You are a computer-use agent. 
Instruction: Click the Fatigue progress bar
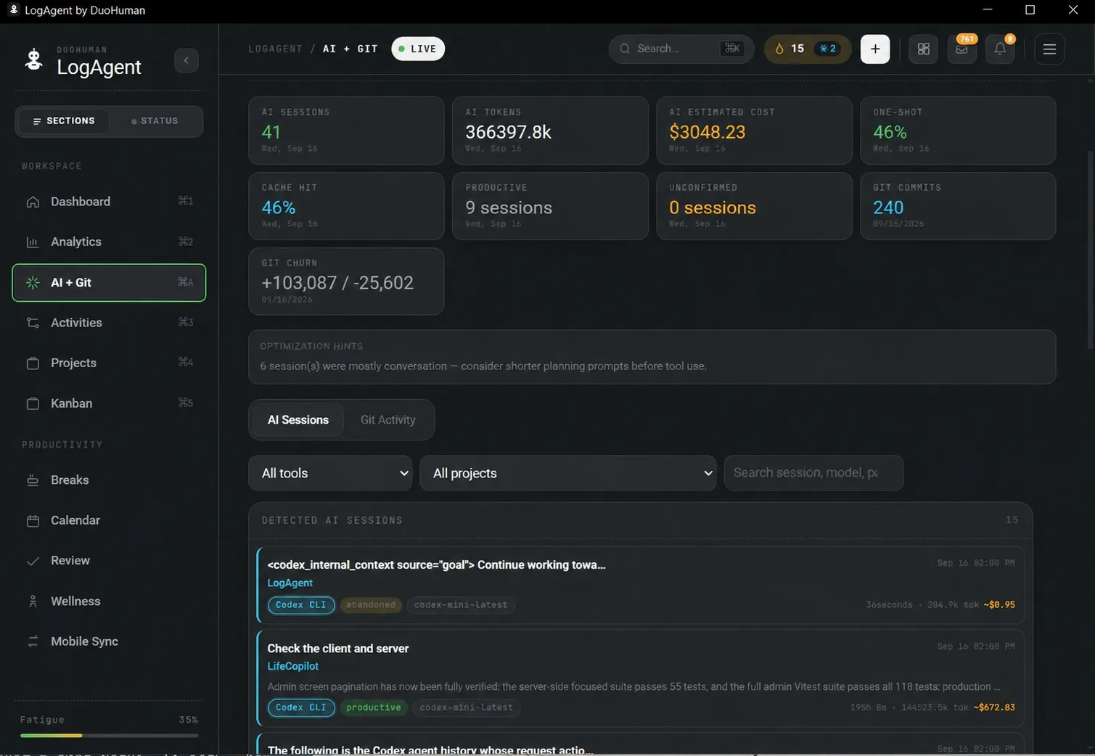[x=109, y=736]
